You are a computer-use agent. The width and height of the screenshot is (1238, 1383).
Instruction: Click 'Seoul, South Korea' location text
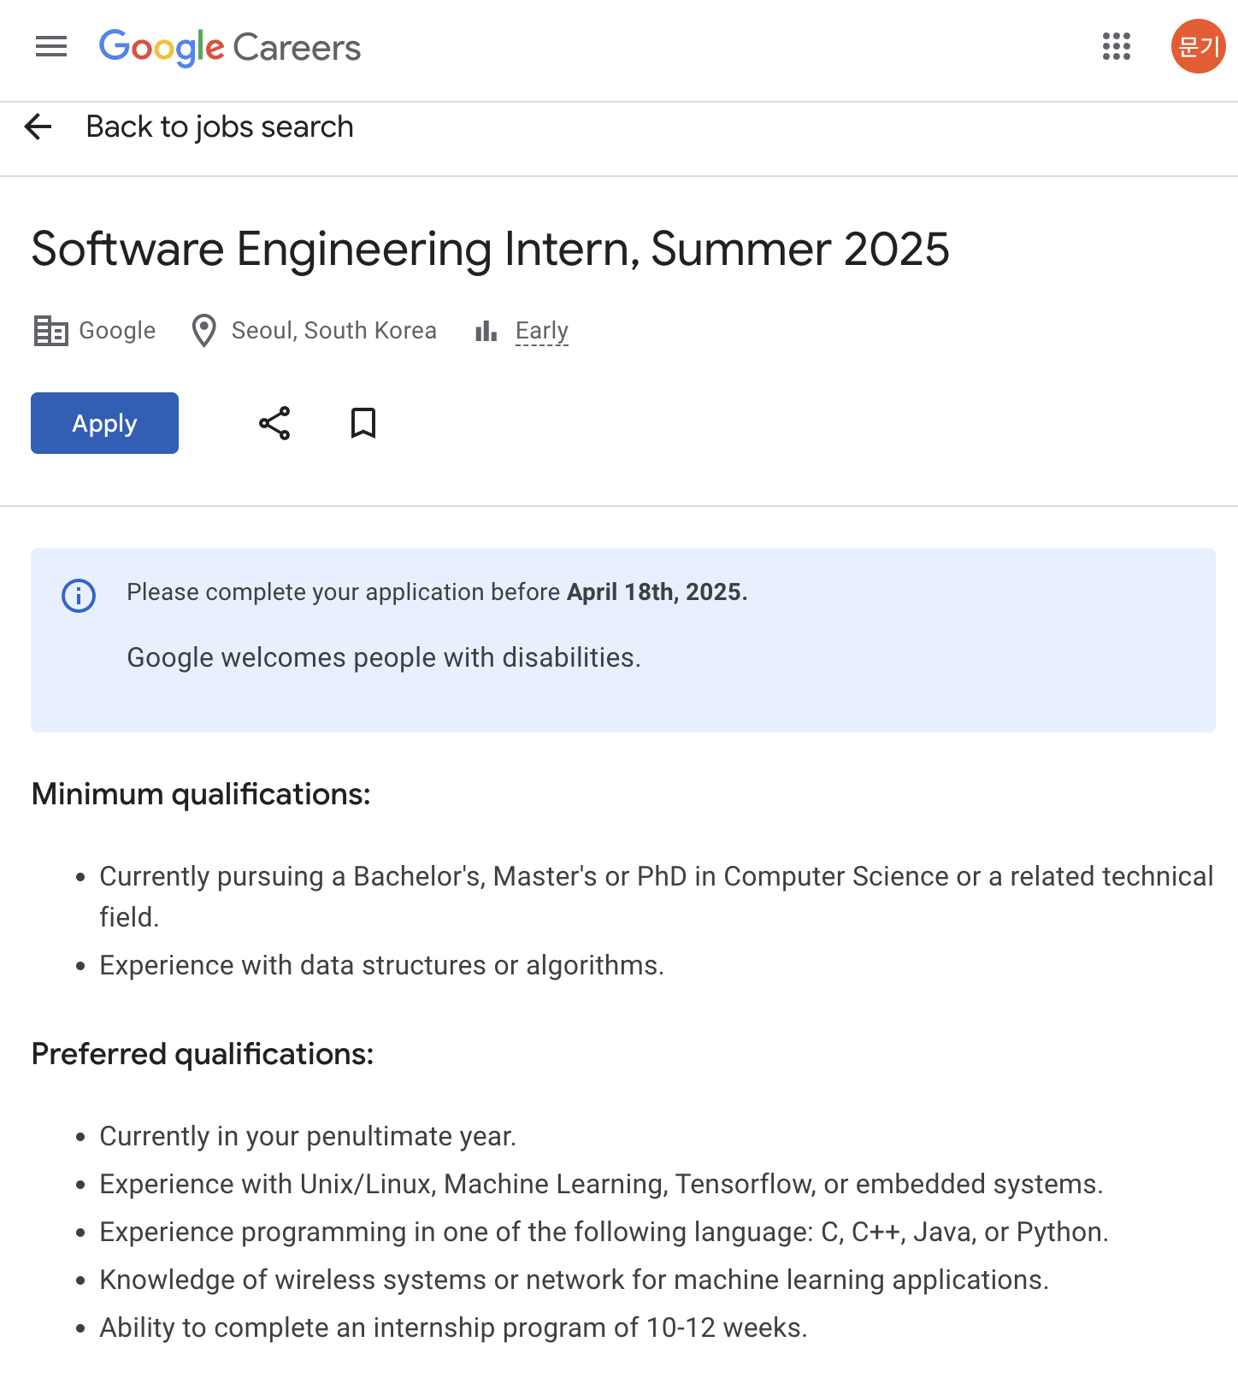point(334,331)
